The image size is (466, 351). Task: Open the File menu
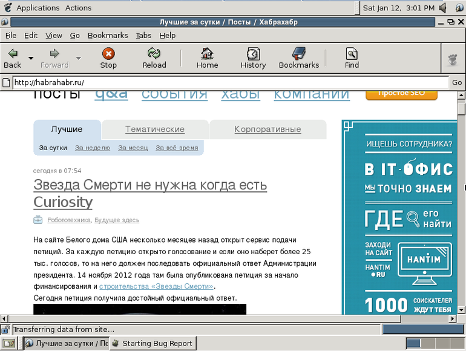[11, 35]
